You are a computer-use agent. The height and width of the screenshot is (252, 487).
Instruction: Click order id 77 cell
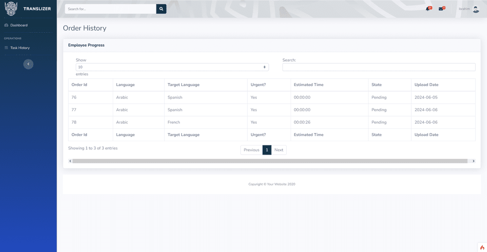[x=90, y=110]
